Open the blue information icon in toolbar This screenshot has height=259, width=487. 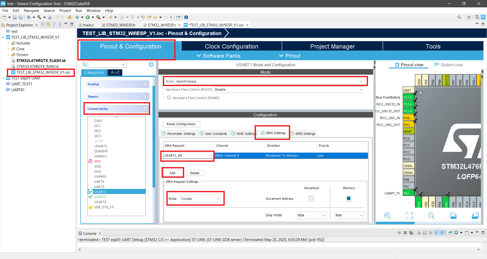[x=186, y=17]
